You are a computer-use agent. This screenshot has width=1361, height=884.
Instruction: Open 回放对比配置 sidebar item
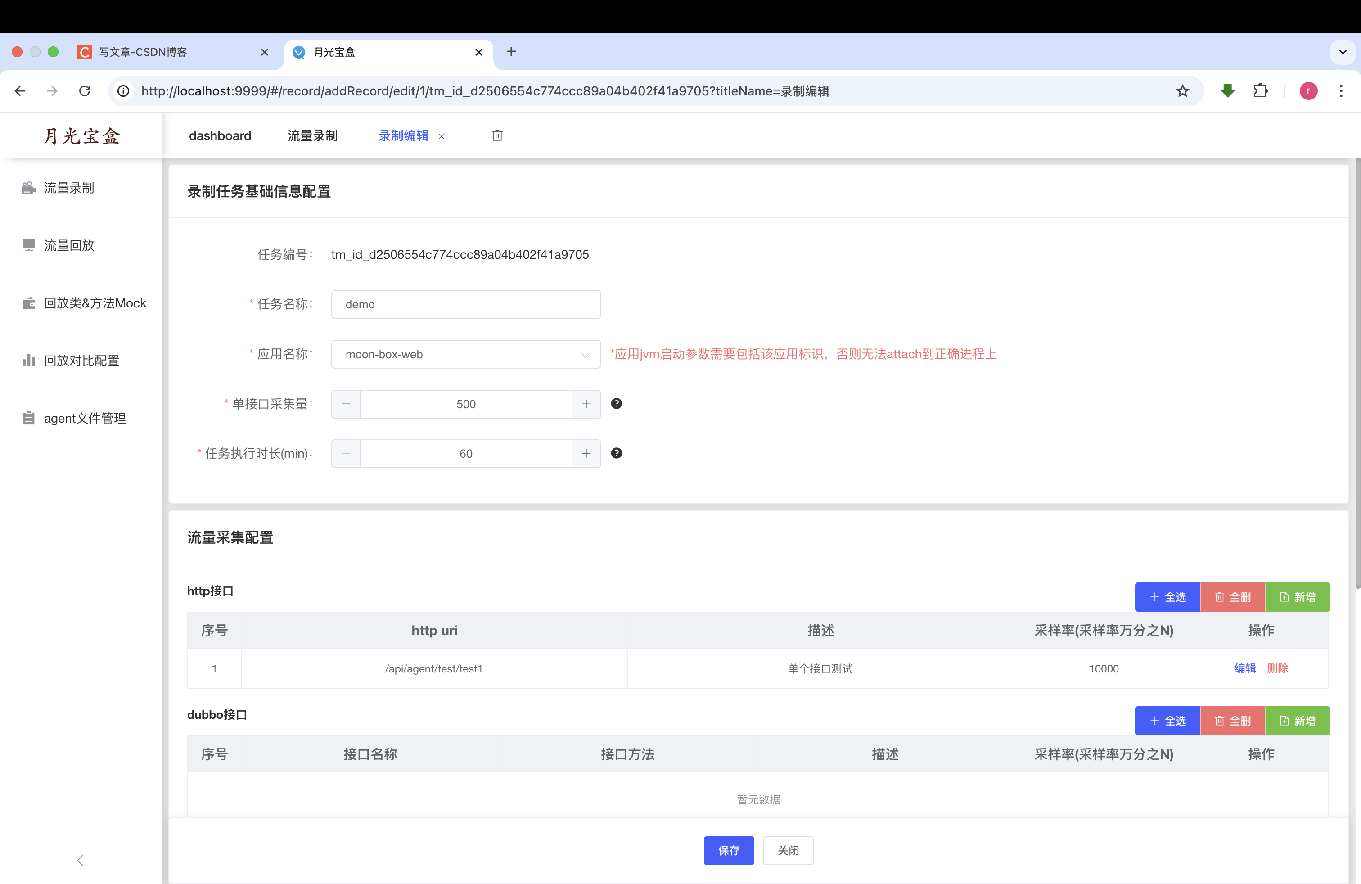(81, 361)
